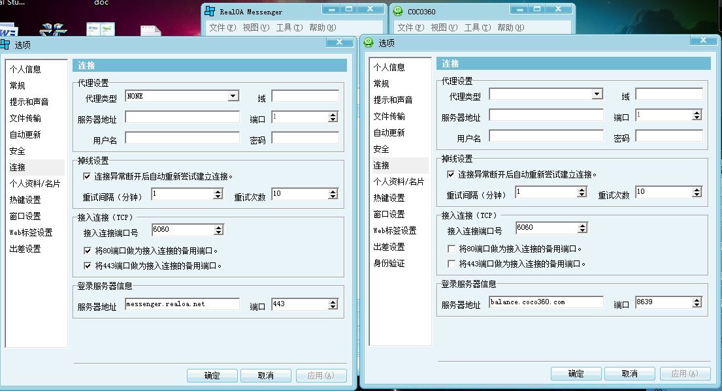Select 身份验证 in right dialog sidebar
722x391 pixels.
389,263
